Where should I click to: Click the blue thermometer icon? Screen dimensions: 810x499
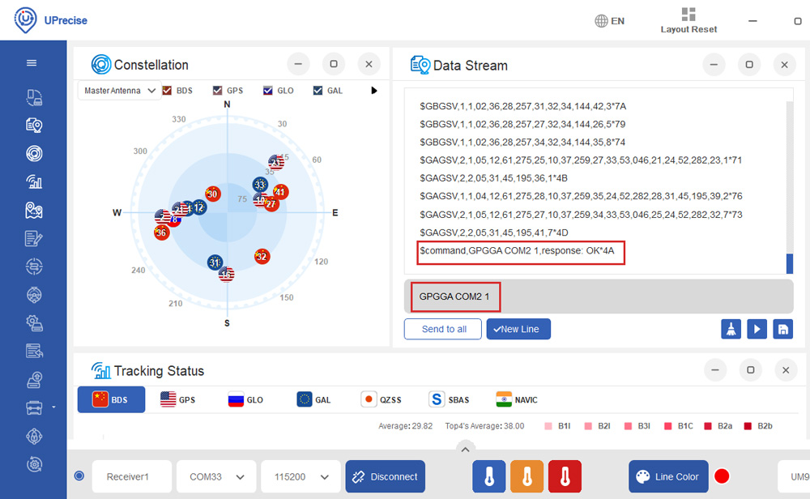[x=488, y=476]
